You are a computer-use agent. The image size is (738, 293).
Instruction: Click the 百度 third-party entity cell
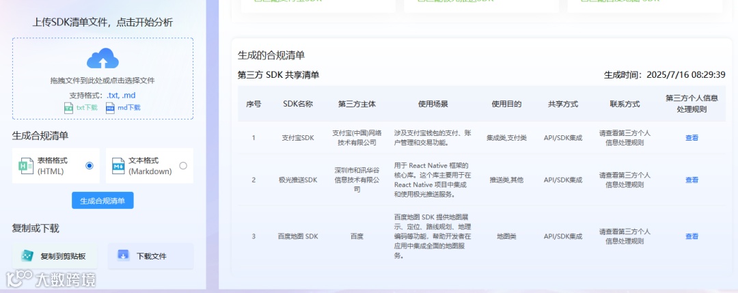[x=357, y=236]
